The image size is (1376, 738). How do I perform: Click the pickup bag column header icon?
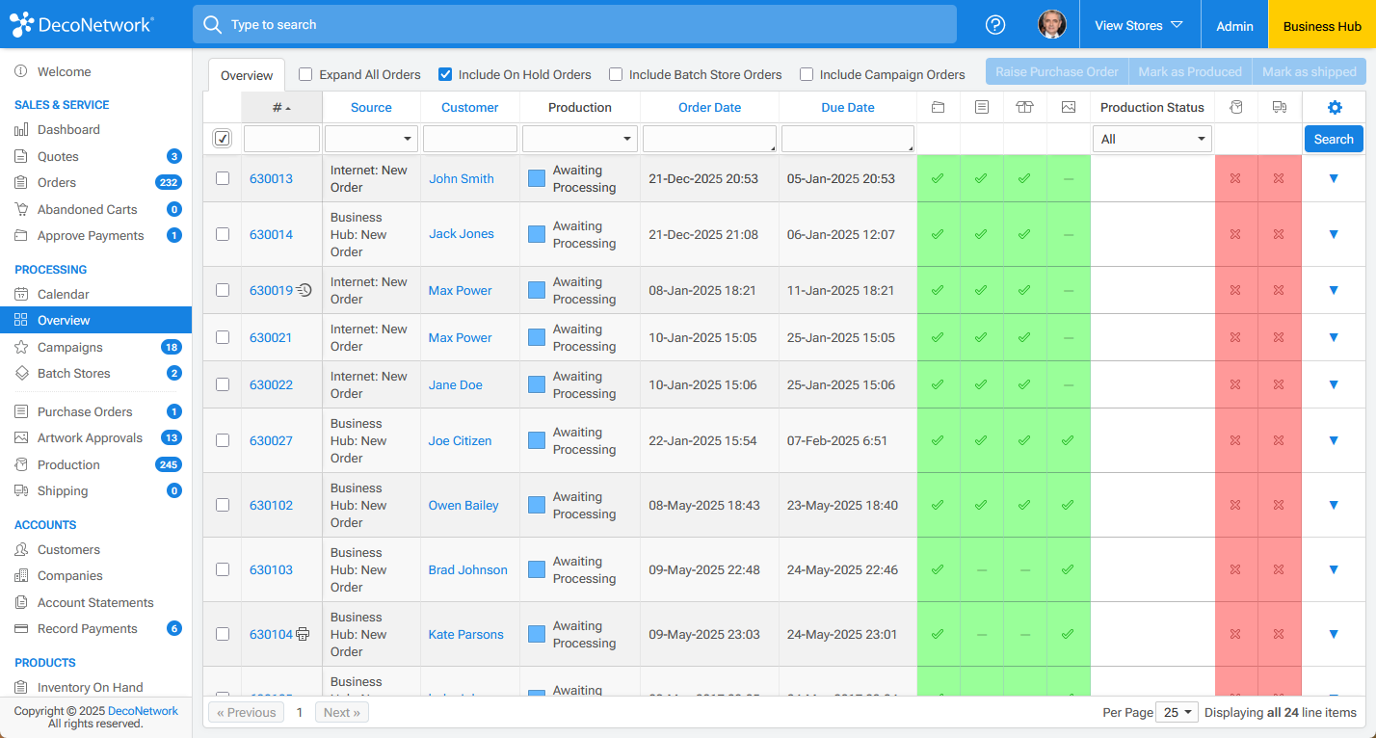(1236, 107)
